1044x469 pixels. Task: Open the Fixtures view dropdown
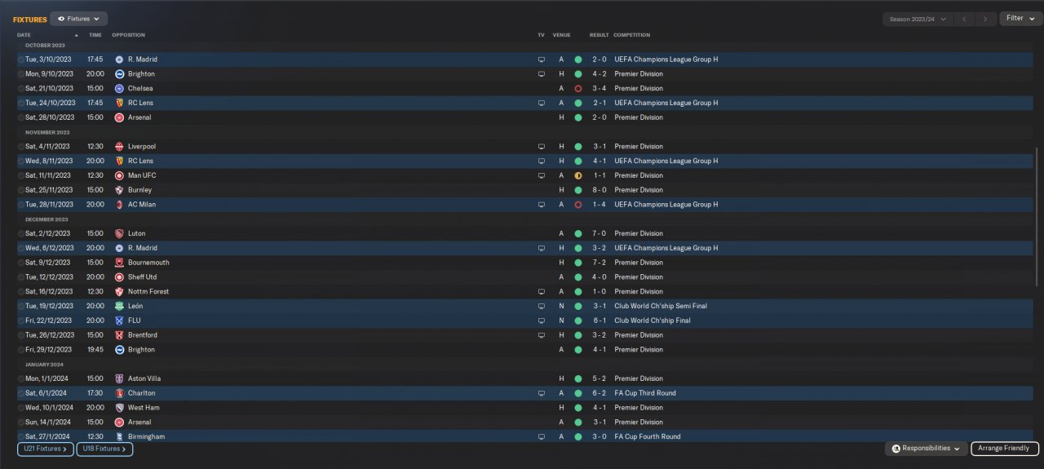click(x=78, y=18)
